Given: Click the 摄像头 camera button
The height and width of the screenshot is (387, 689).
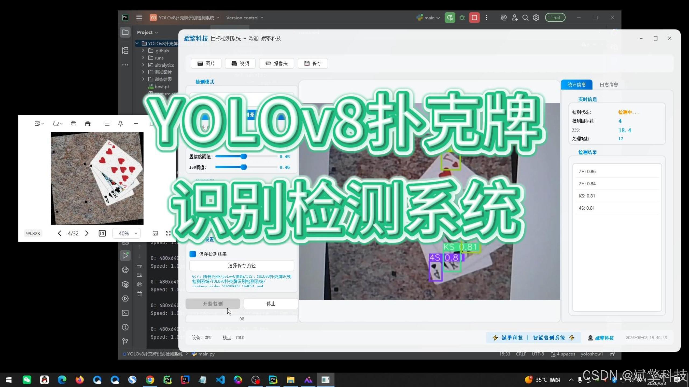Looking at the screenshot, I should tap(276, 63).
